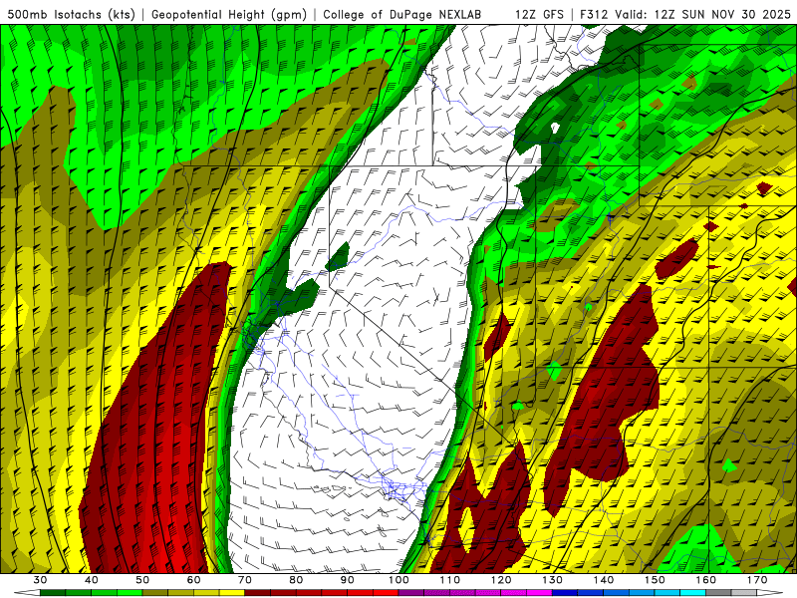Click the 170 value on the color scale
Screen dimensions: 797x598
click(757, 580)
